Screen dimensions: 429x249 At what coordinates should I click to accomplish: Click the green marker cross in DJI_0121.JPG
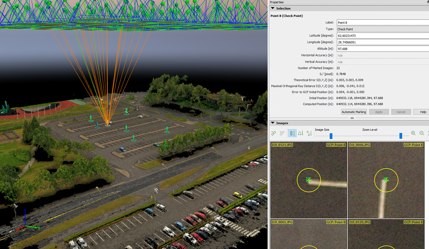point(308,180)
